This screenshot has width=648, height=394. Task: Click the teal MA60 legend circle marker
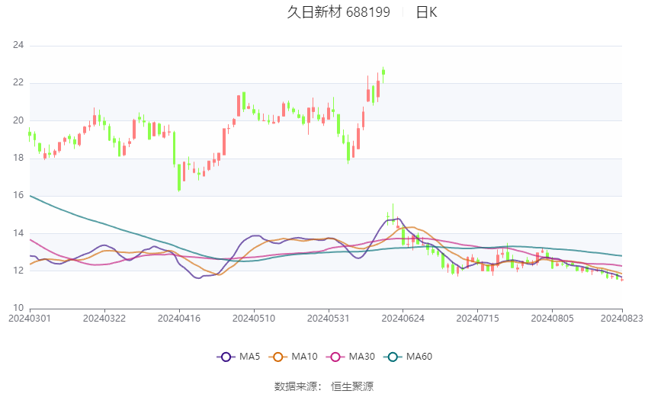(393, 357)
